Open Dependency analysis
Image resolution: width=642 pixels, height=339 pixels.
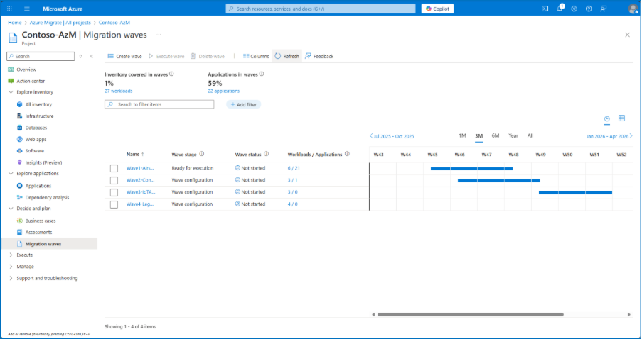(x=47, y=198)
